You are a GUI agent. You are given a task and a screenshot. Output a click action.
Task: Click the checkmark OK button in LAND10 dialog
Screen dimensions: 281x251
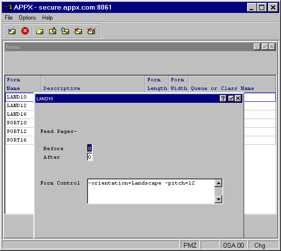tap(231, 98)
